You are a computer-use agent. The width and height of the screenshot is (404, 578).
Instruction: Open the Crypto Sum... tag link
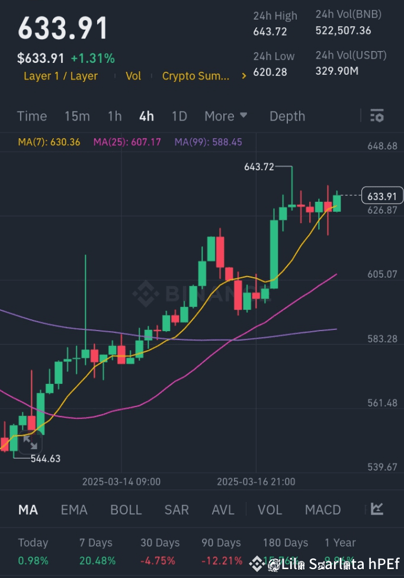[195, 76]
